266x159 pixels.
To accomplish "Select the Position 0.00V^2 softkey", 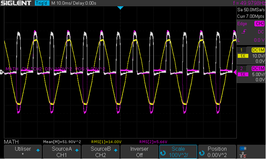I will point(217,151).
